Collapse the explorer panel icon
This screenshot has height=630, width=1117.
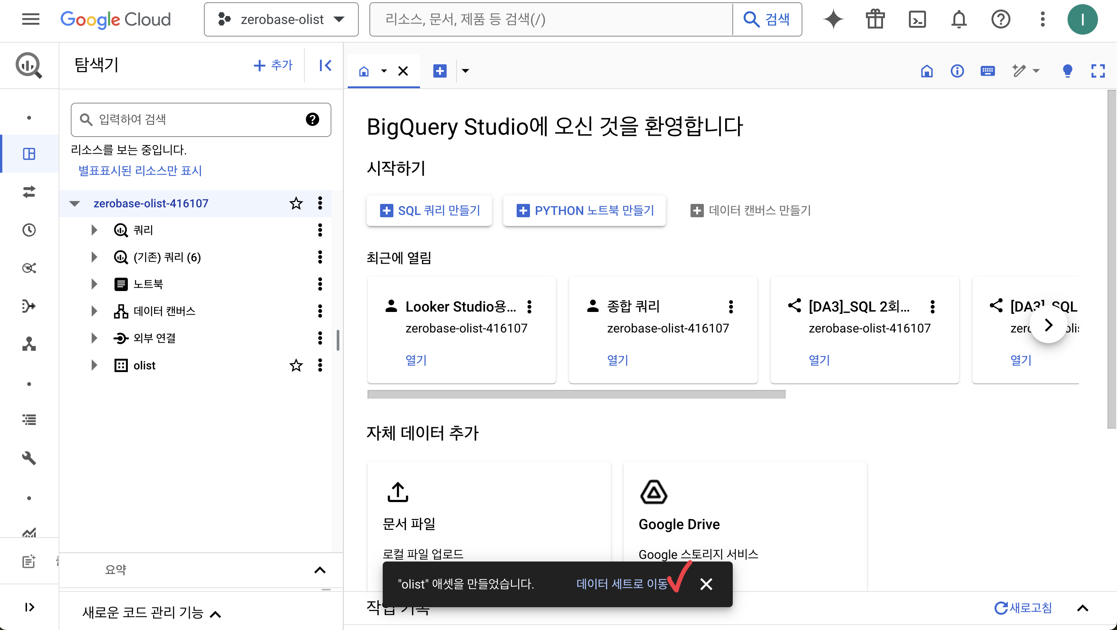pos(325,65)
